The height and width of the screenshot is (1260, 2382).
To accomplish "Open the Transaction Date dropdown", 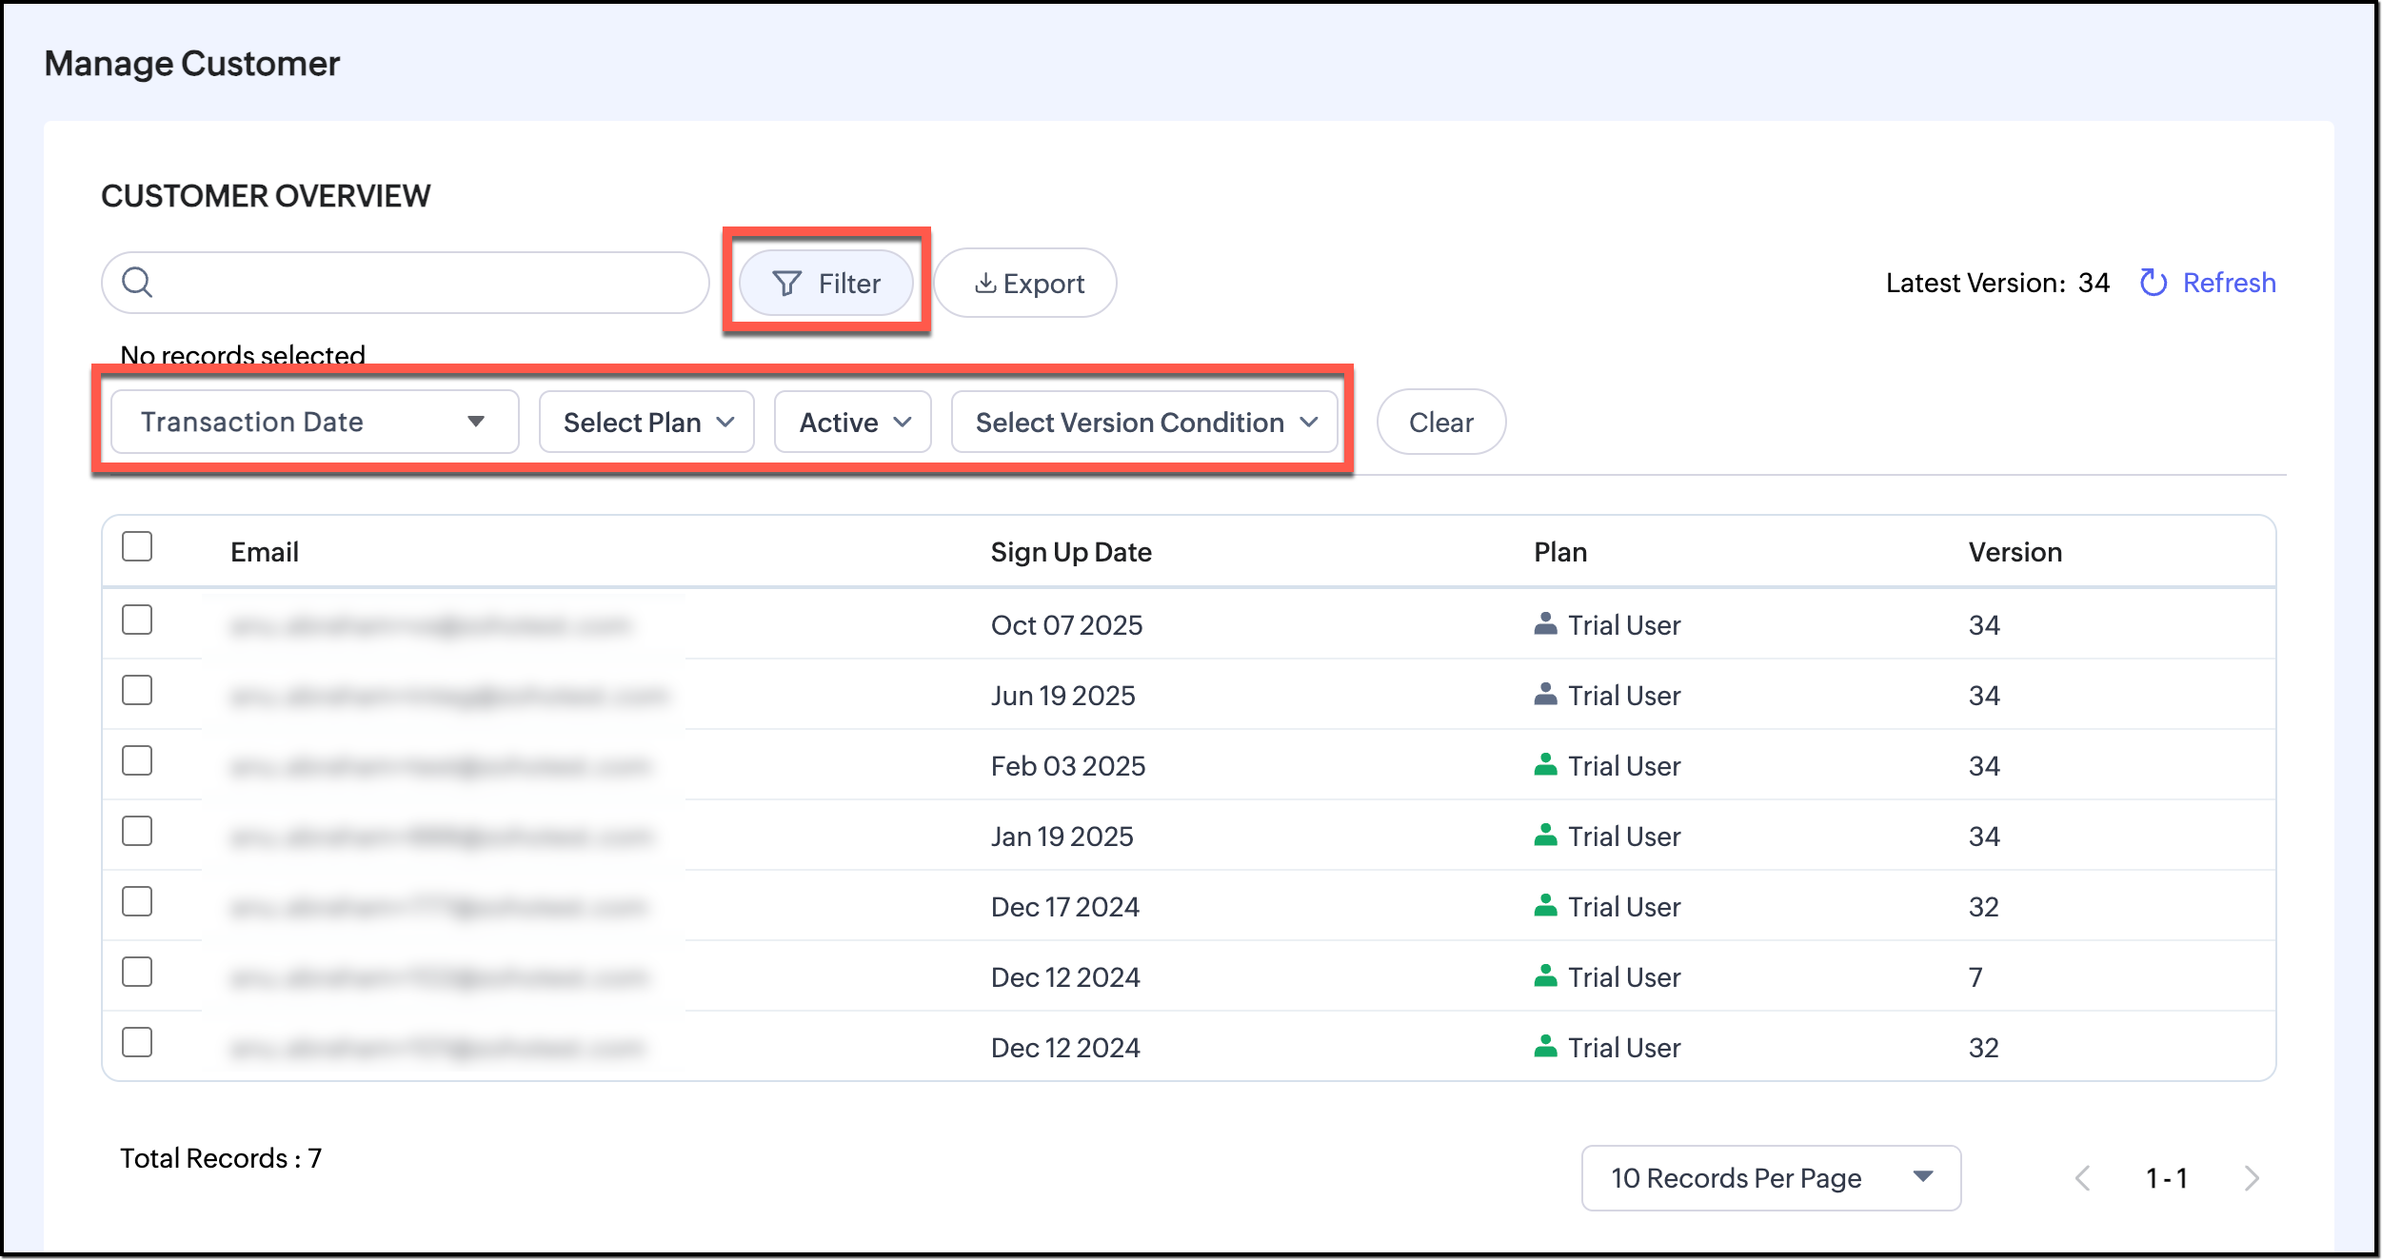I will tap(314, 422).
